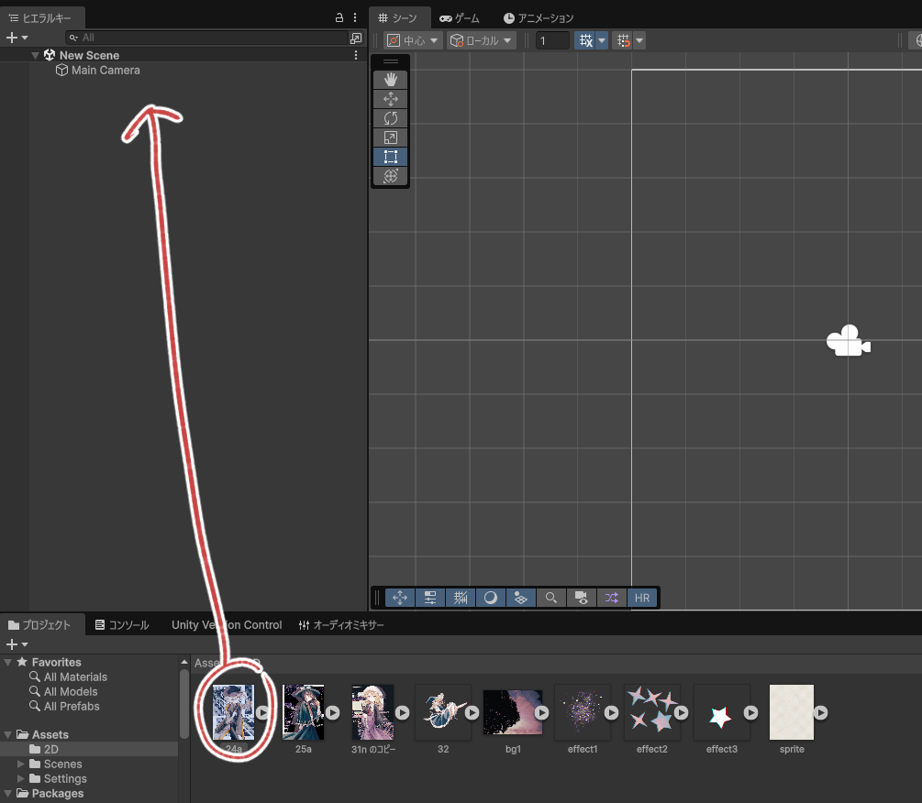This screenshot has width=922, height=803.
Task: Toggle the HR overlay button
Action: click(642, 598)
